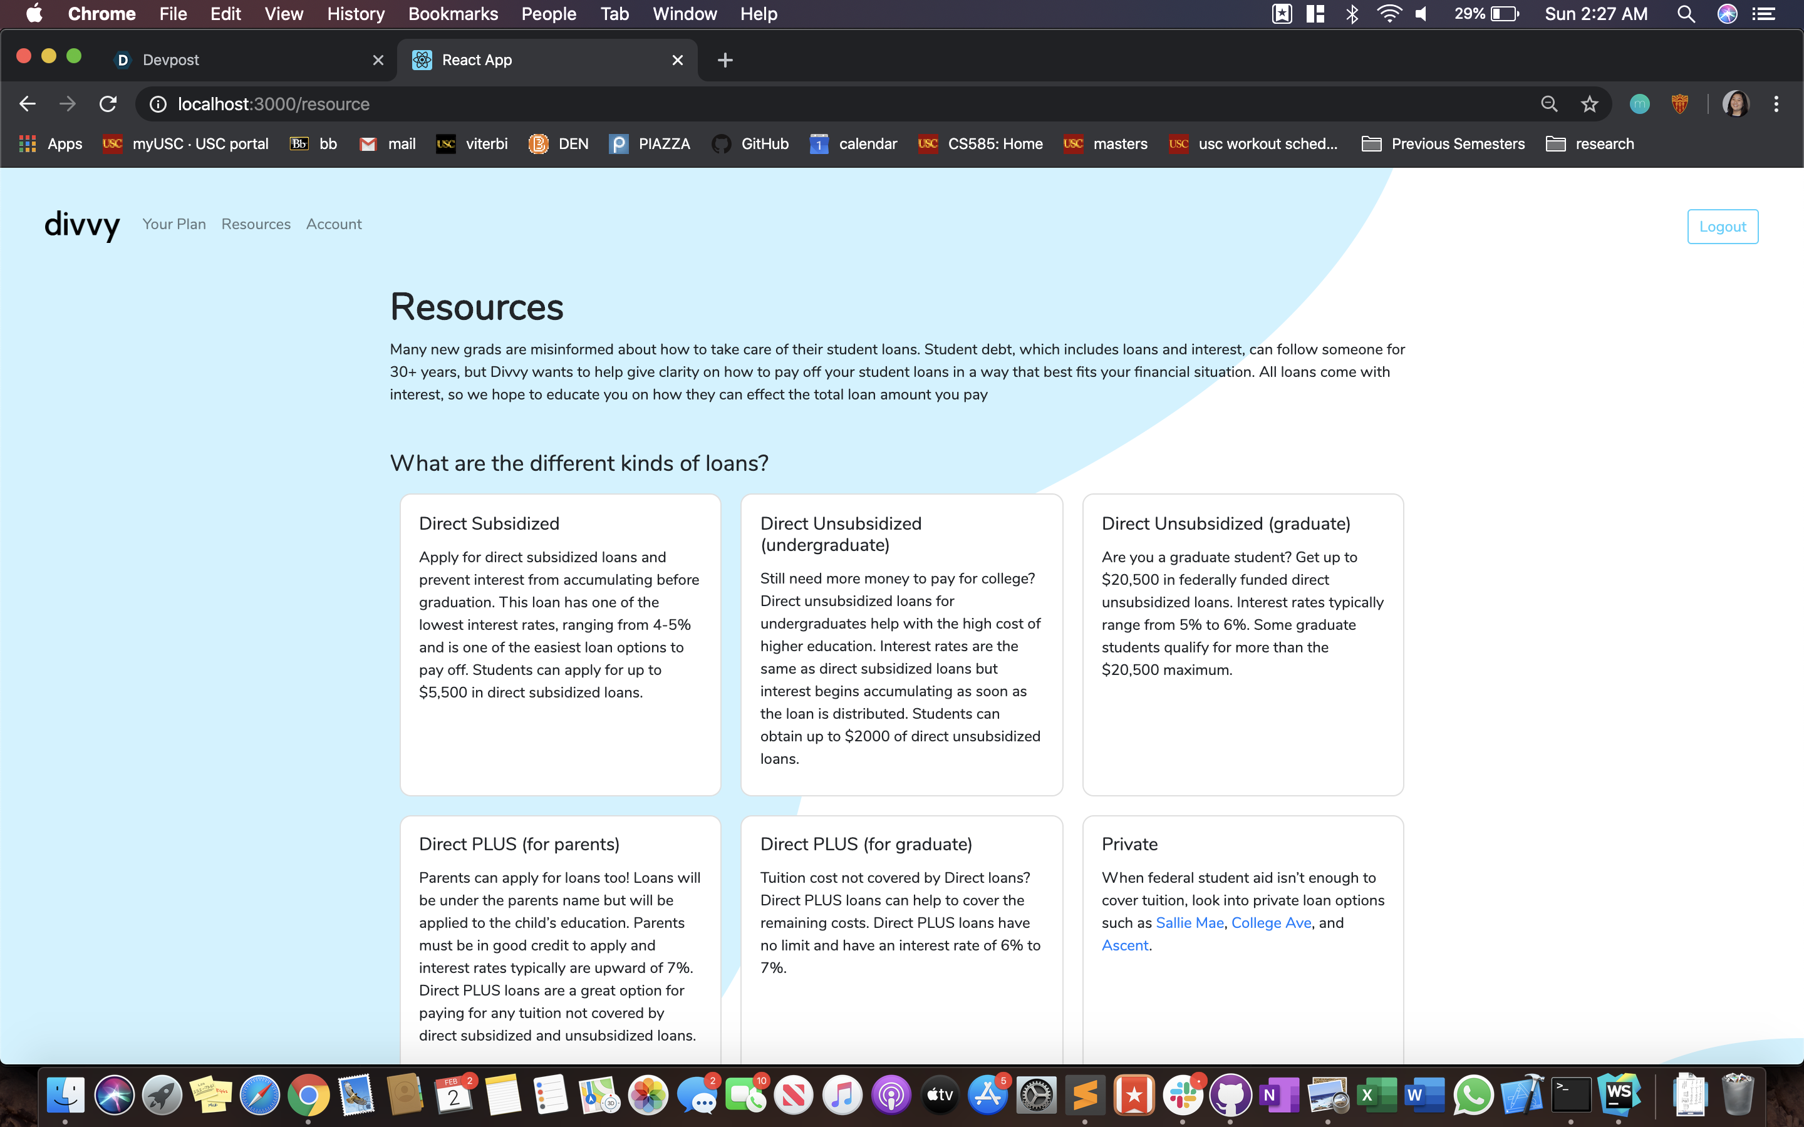Go to the Your Plan page
Image resolution: width=1804 pixels, height=1127 pixels.
[174, 224]
